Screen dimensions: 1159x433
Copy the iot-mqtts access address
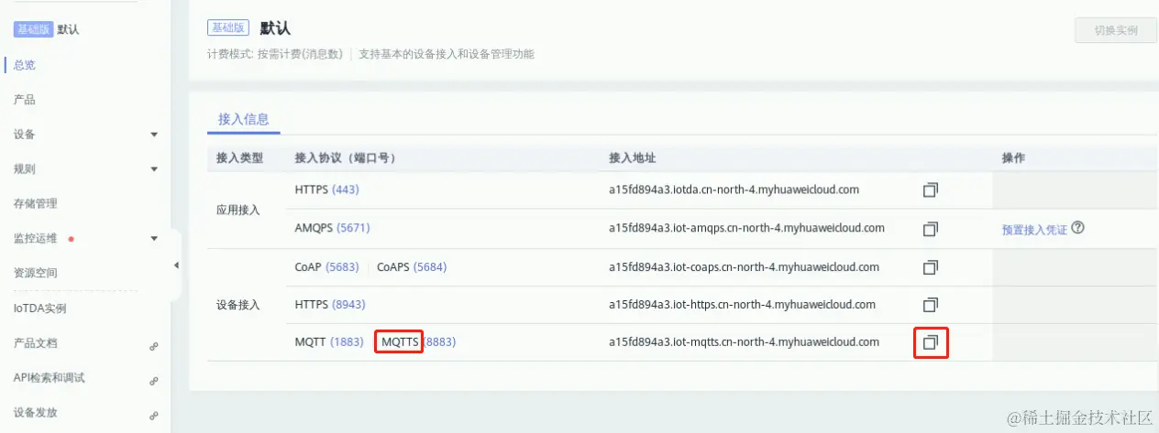point(931,342)
